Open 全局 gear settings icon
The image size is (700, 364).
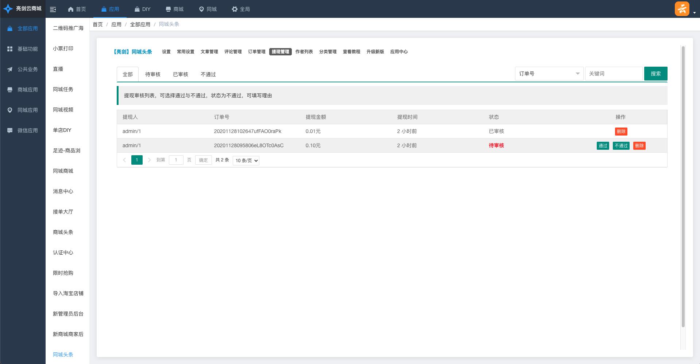(235, 9)
